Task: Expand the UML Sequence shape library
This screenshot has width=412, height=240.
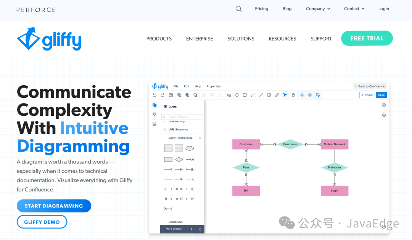Action: 179,130
